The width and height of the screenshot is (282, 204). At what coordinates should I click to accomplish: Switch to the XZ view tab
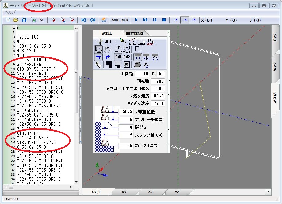pyautogui.click(x=151, y=192)
